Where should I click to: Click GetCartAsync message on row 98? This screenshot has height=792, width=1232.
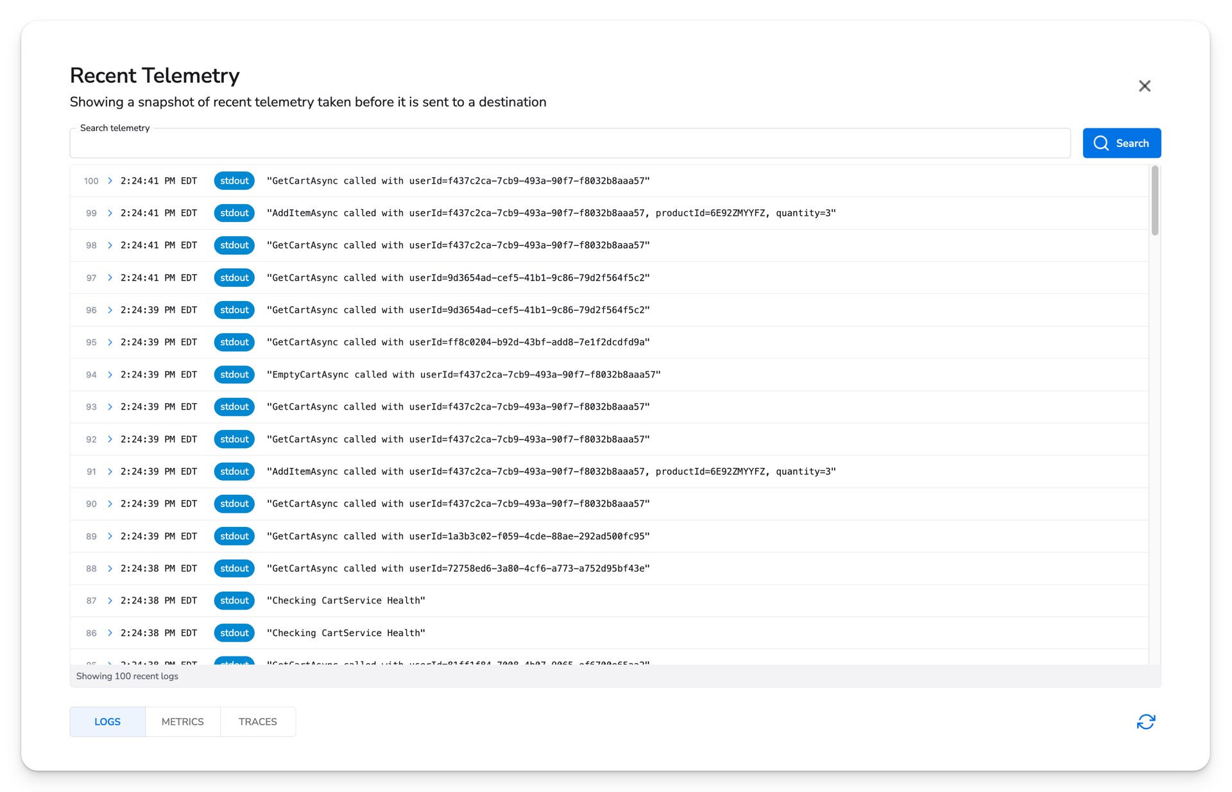point(458,245)
